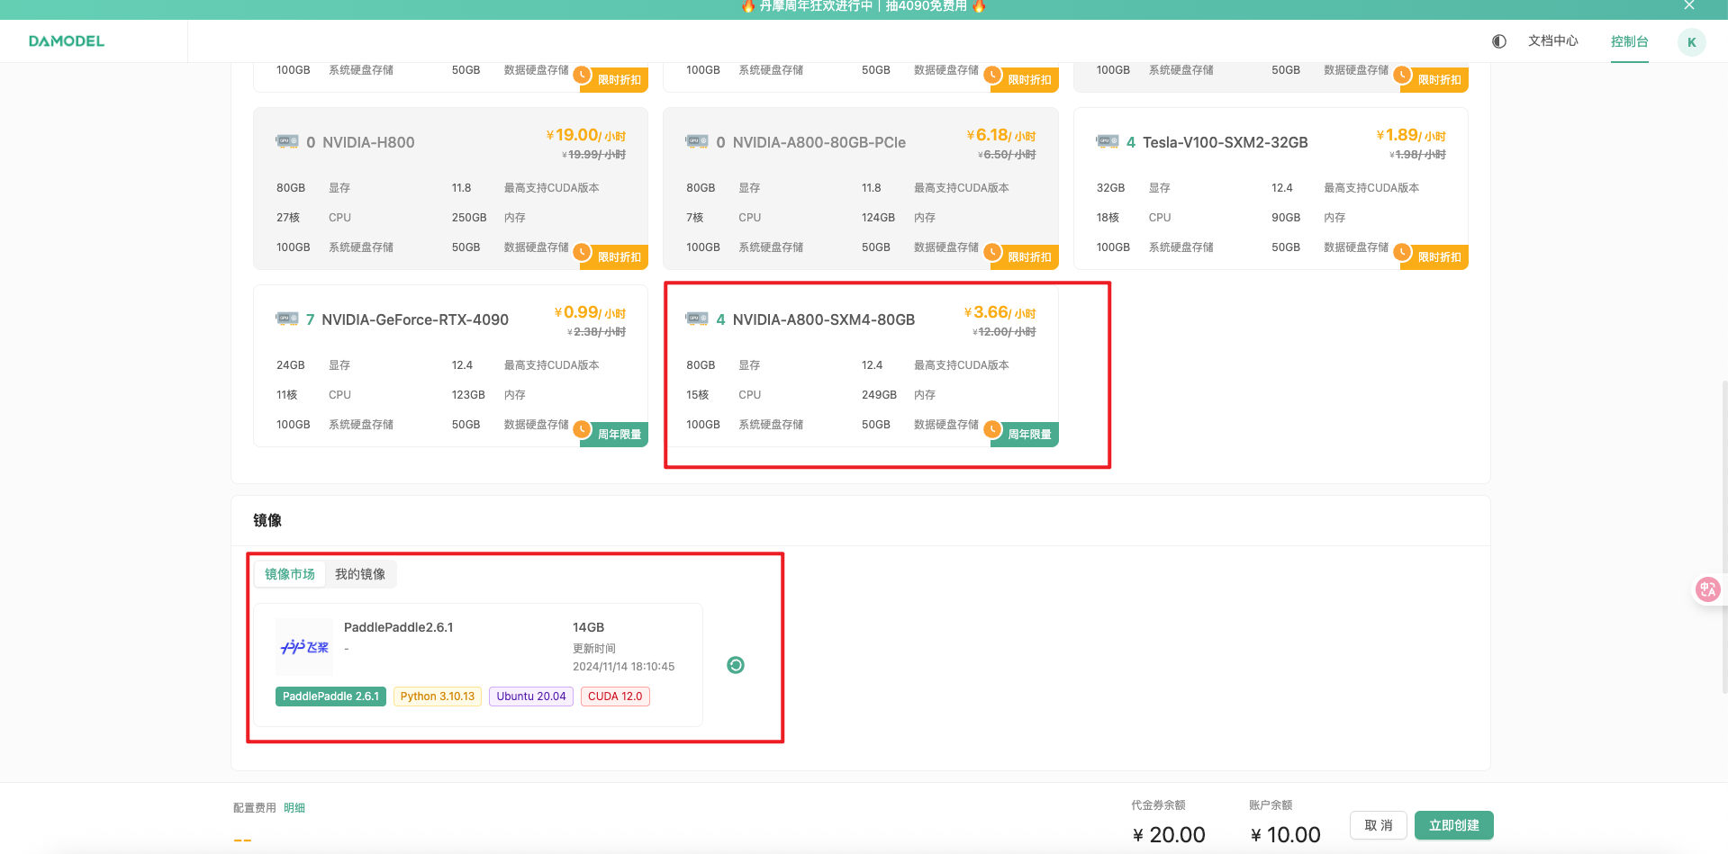Click the Python 3.10.13 tag
This screenshot has width=1728, height=854.
pos(438,697)
